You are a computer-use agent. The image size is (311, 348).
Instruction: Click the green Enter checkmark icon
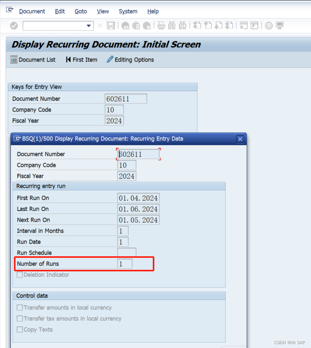pos(14,26)
